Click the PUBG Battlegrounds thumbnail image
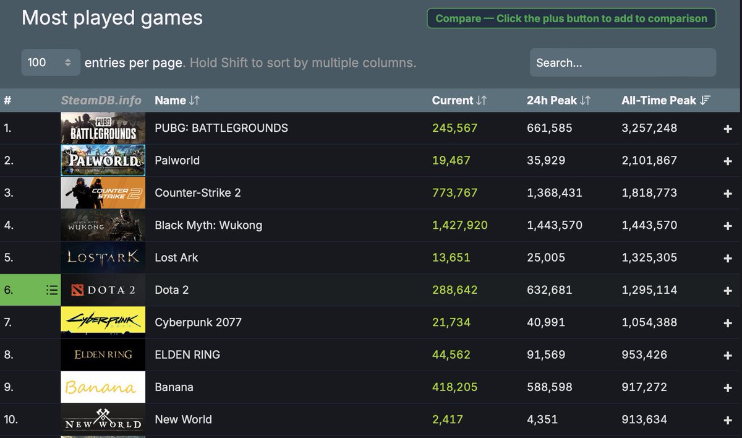Image resolution: width=742 pixels, height=438 pixels. (x=103, y=128)
